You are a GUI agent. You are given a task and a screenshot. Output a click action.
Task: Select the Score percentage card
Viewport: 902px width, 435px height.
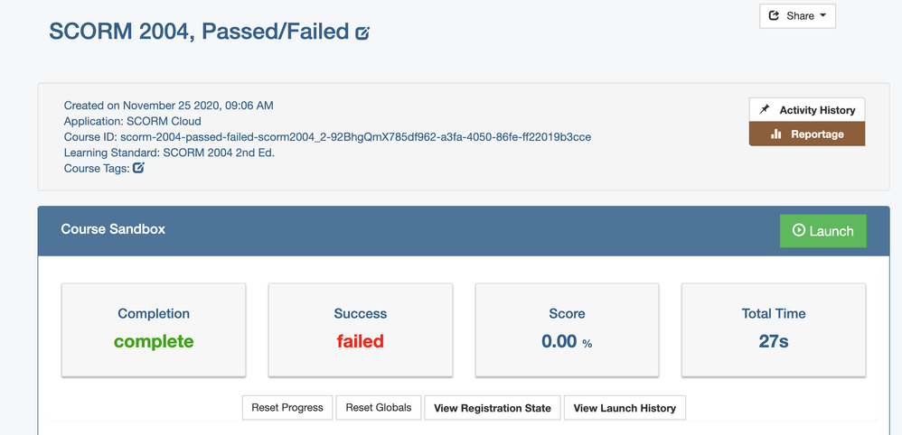pos(567,329)
